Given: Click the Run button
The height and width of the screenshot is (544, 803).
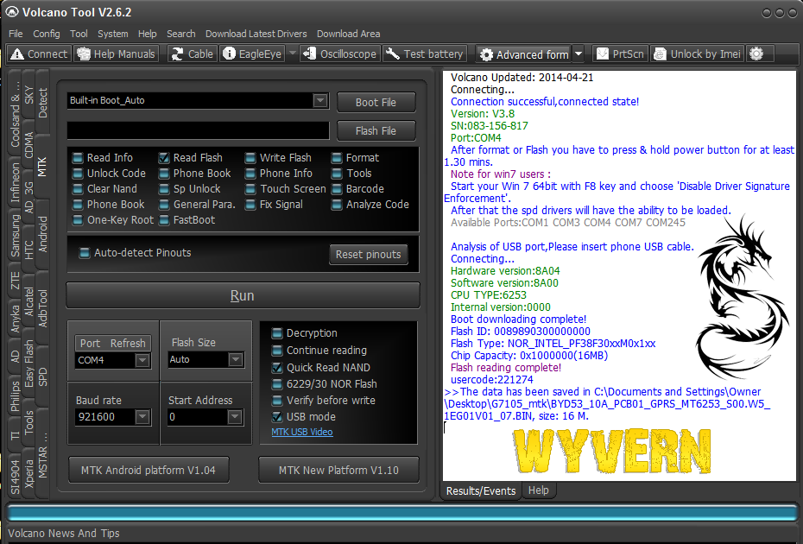Looking at the screenshot, I should pyautogui.click(x=243, y=295).
